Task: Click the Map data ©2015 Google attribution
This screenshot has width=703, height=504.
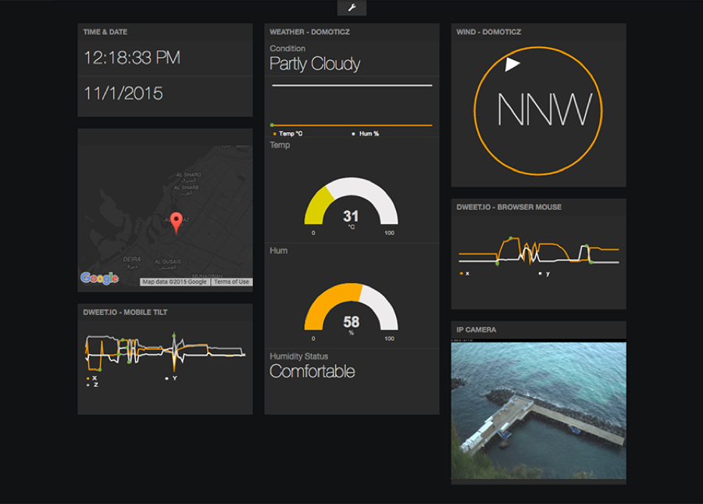Action: coord(175,282)
